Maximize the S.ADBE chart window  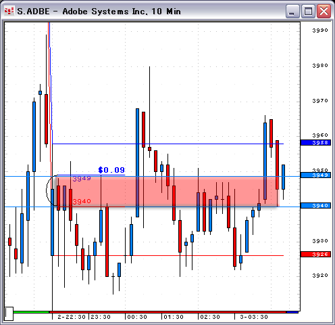tap(308, 12)
